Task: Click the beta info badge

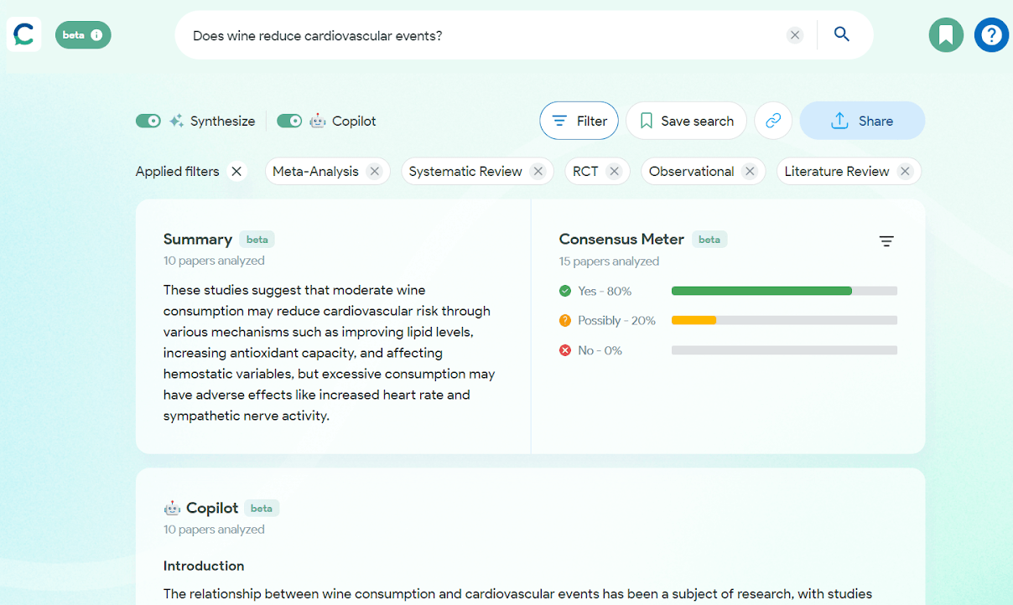Action: [x=83, y=35]
